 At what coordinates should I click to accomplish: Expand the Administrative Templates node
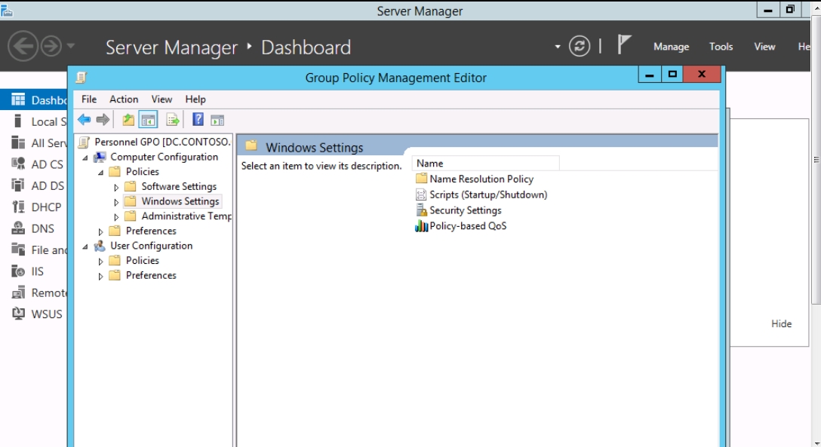[116, 216]
